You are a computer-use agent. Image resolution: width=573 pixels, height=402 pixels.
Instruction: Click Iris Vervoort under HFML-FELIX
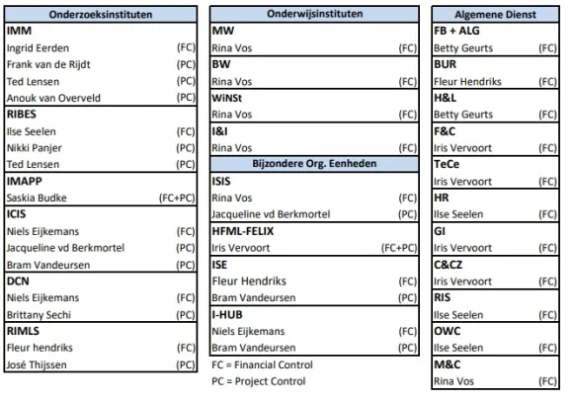click(240, 248)
